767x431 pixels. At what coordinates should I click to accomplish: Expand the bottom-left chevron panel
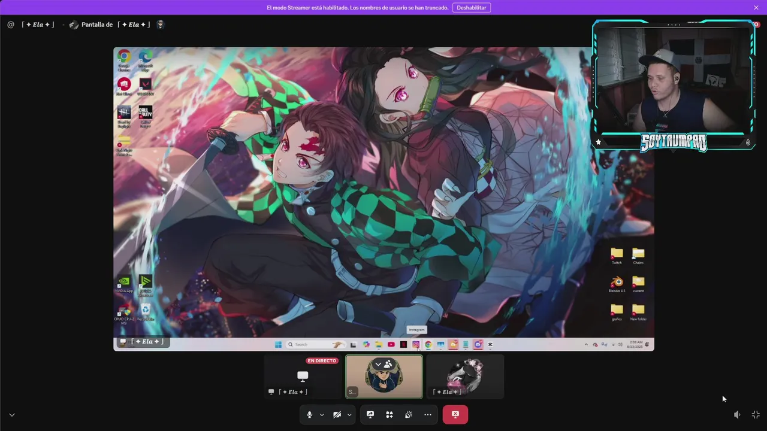click(x=11, y=414)
